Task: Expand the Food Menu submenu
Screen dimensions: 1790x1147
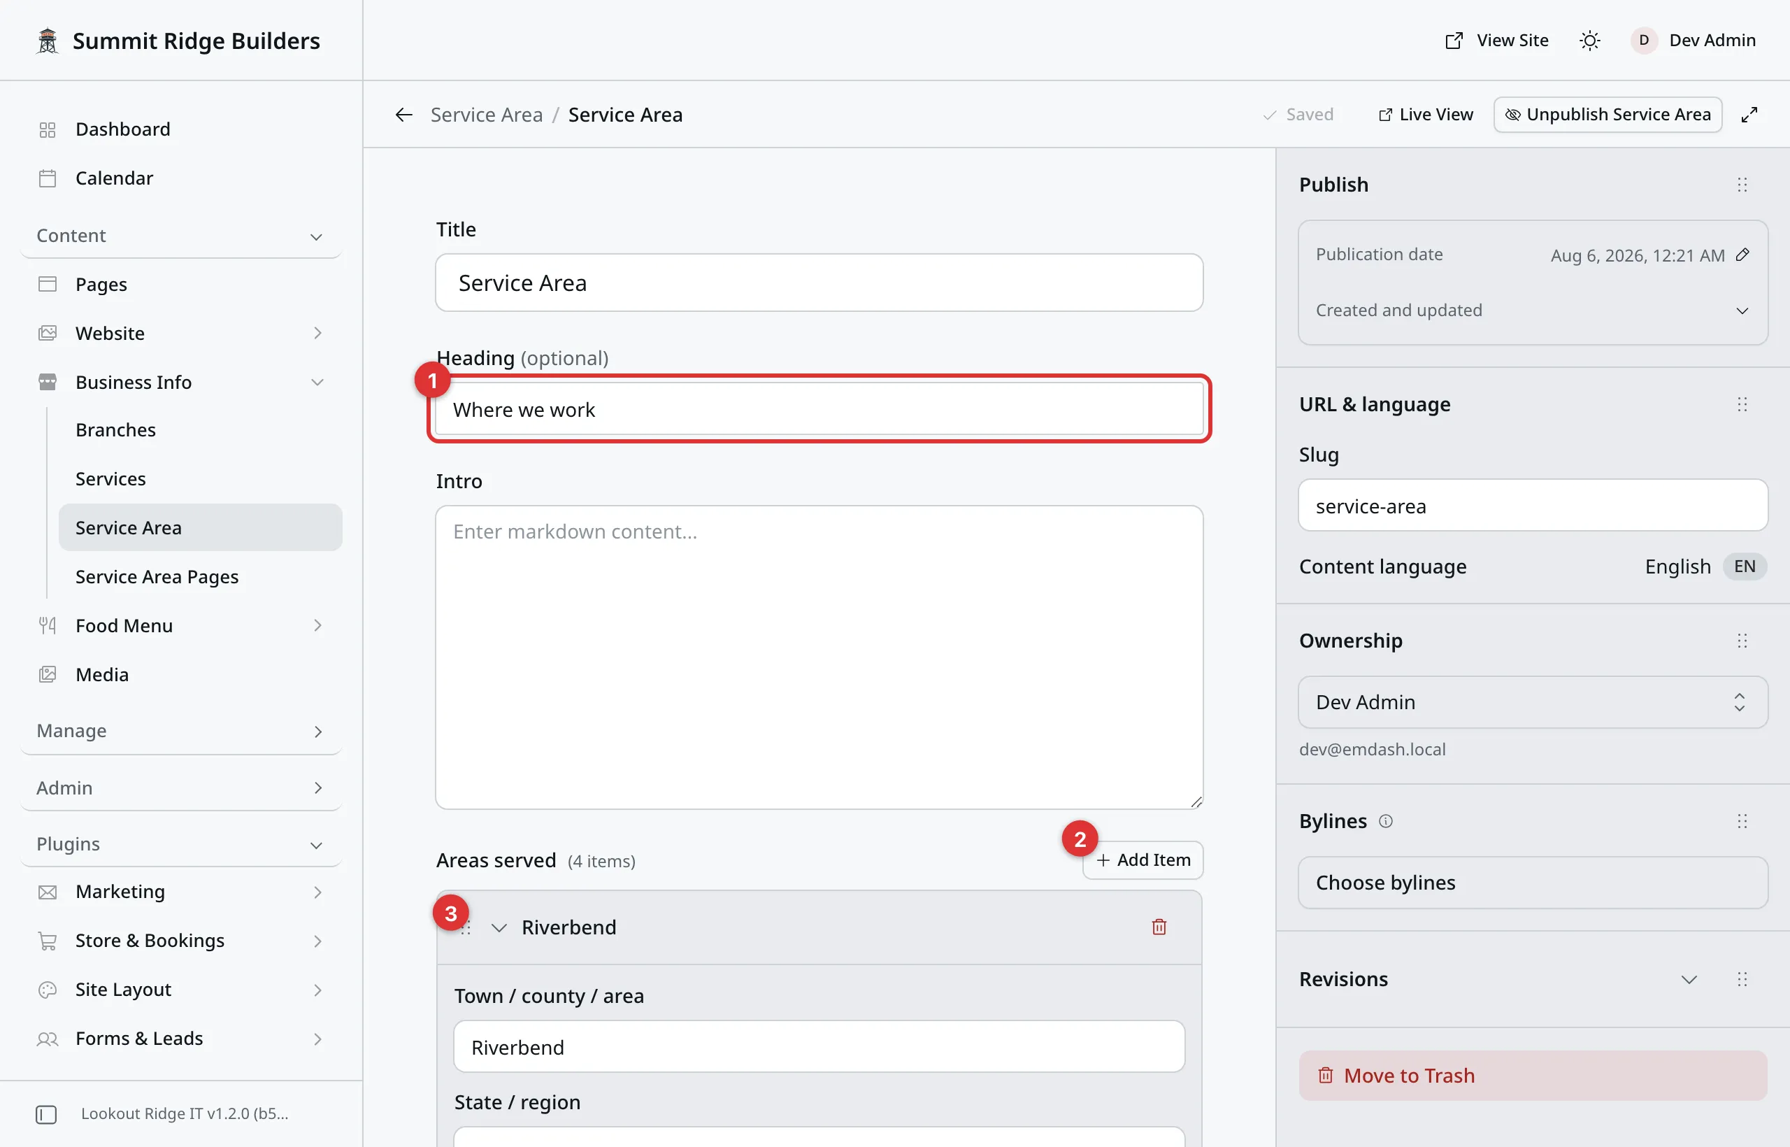Action: click(x=318, y=626)
